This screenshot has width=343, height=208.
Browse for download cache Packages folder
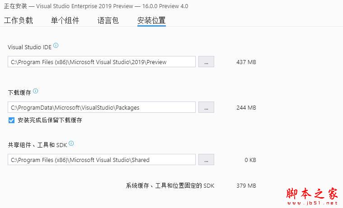[206, 107]
